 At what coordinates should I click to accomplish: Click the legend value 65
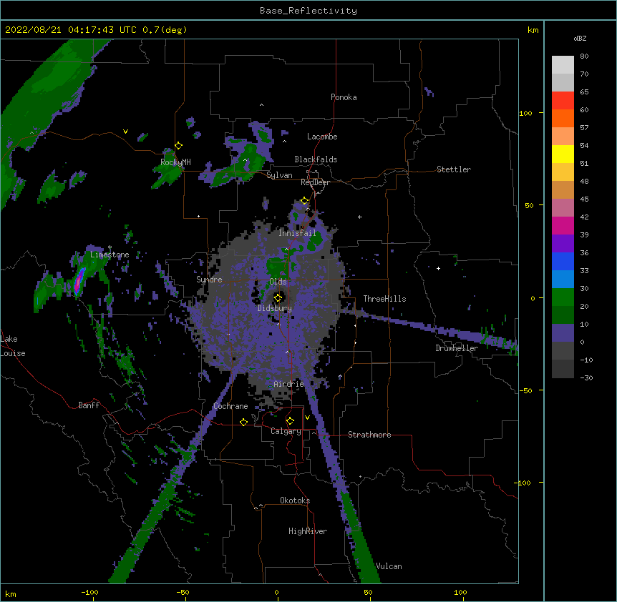click(x=584, y=92)
